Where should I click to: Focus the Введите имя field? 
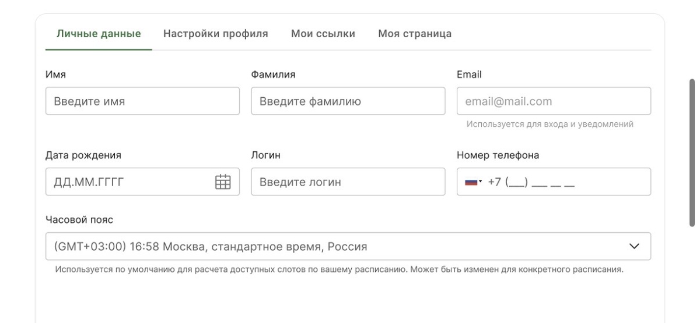pyautogui.click(x=142, y=101)
